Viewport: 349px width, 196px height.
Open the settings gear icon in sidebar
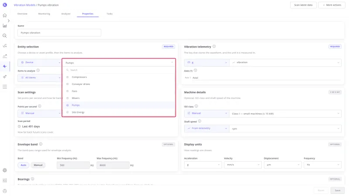tap(5, 170)
